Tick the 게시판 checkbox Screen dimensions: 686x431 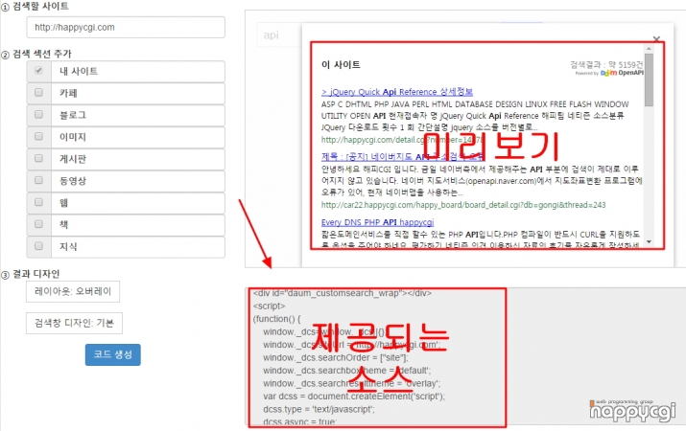38,158
